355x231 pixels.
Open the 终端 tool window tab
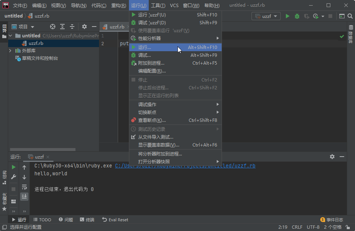pyautogui.click(x=87, y=220)
